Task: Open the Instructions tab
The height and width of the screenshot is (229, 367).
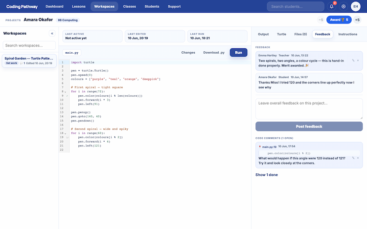Action: click(x=348, y=34)
